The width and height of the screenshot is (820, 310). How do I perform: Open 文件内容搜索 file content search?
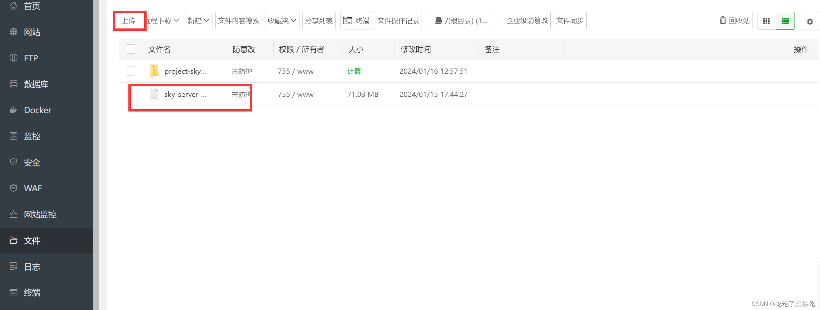pyautogui.click(x=239, y=21)
